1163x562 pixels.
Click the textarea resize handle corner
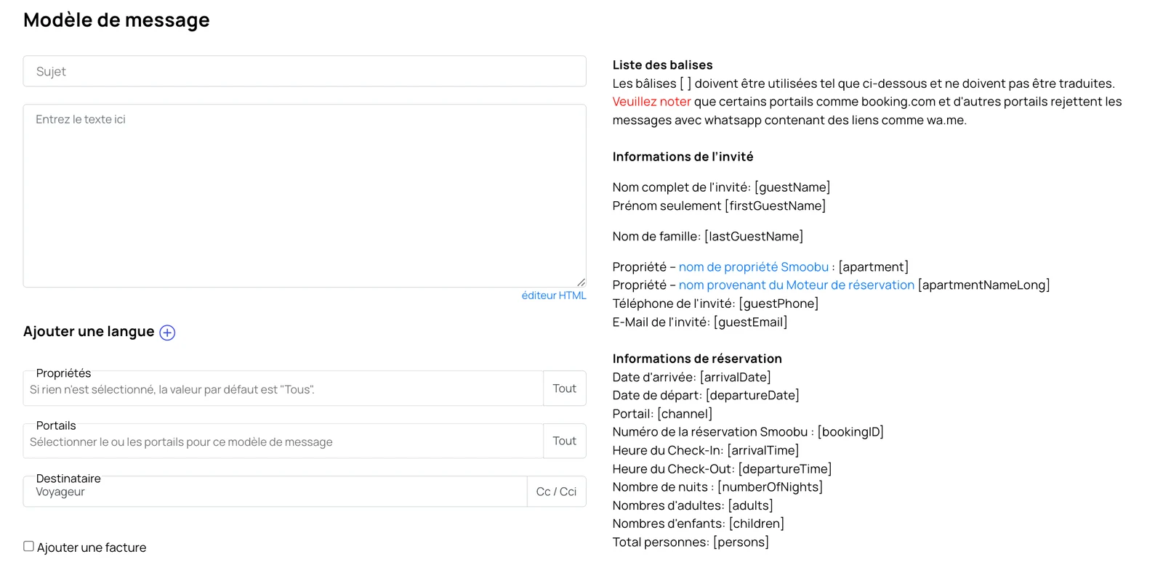[x=581, y=282]
